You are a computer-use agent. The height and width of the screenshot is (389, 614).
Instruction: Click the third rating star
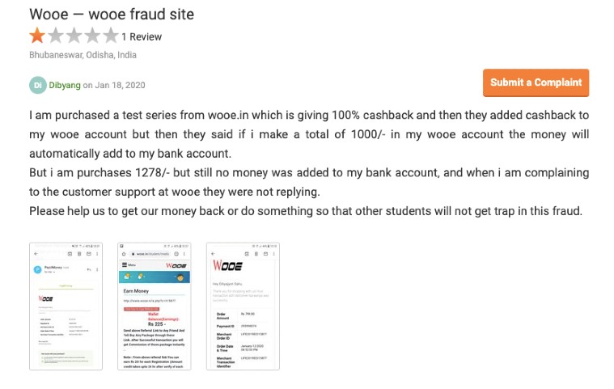point(74,36)
